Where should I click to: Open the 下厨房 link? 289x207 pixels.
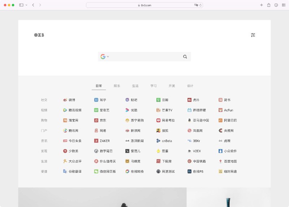click(x=164, y=161)
